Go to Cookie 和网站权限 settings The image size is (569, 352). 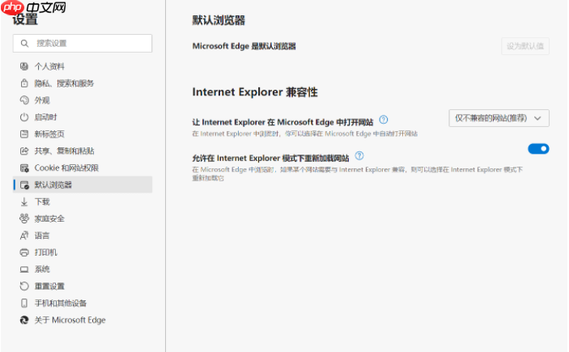point(83,168)
